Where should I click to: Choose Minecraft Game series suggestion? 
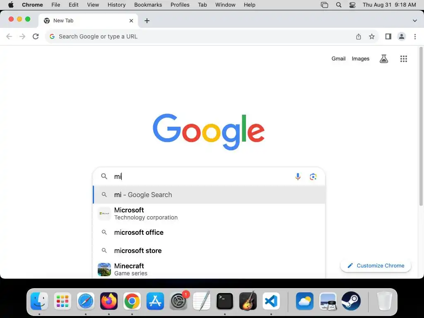click(209, 269)
